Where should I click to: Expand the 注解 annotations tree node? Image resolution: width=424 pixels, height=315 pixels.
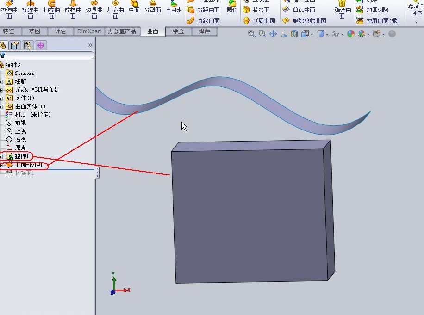(1, 82)
